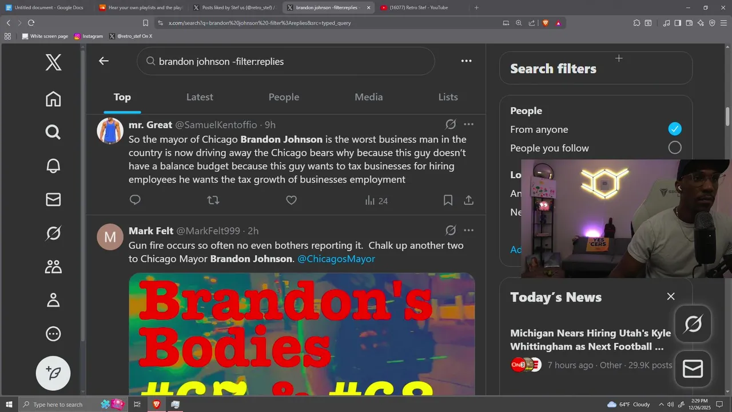
Task: Open White screen page bookmark
Action: 45,36
